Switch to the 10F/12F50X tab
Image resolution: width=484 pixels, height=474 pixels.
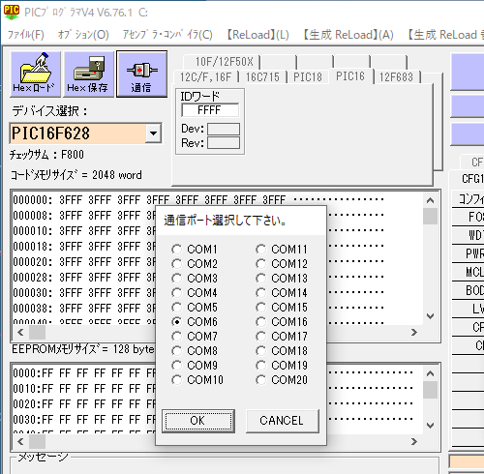point(223,62)
